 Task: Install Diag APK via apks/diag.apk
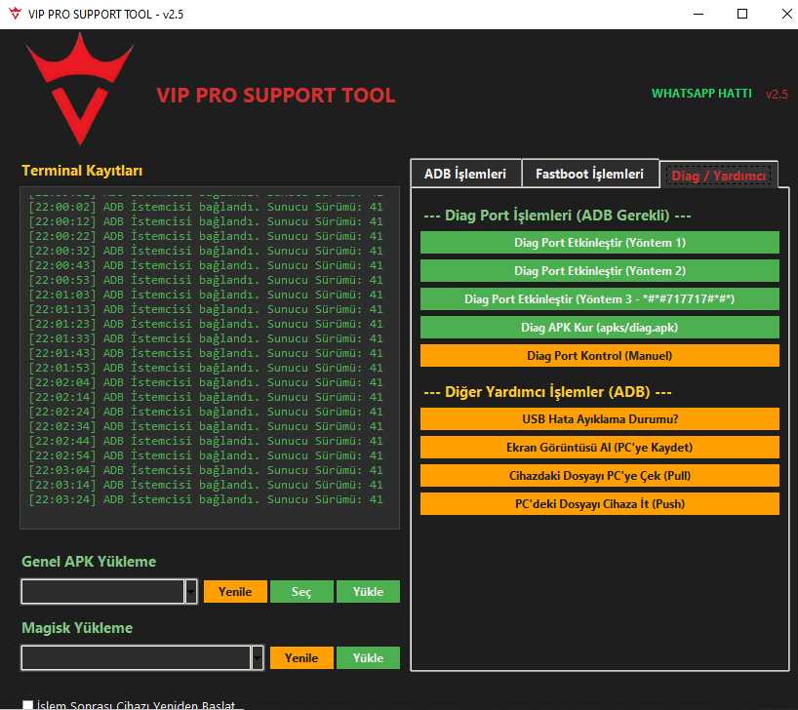599,327
